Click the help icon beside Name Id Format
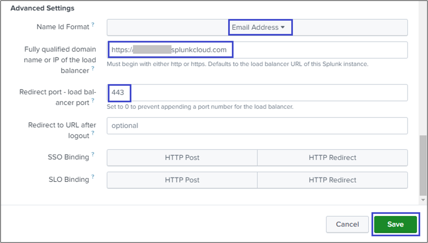Viewport: 428px width, 243px height. click(x=93, y=25)
